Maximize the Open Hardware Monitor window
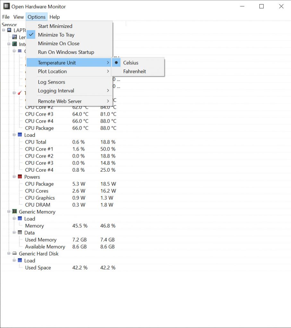The image size is (291, 328). click(261, 6)
